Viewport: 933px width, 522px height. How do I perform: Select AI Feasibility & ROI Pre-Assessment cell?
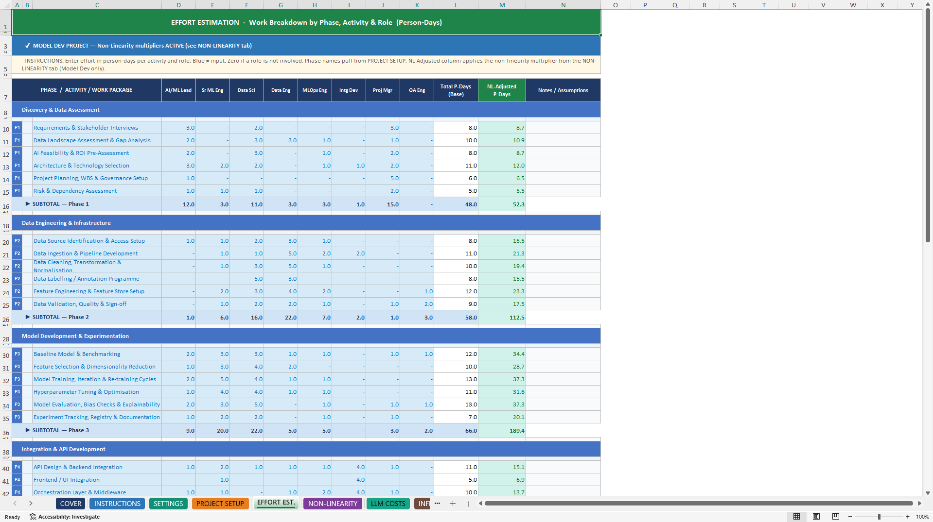tap(97, 153)
